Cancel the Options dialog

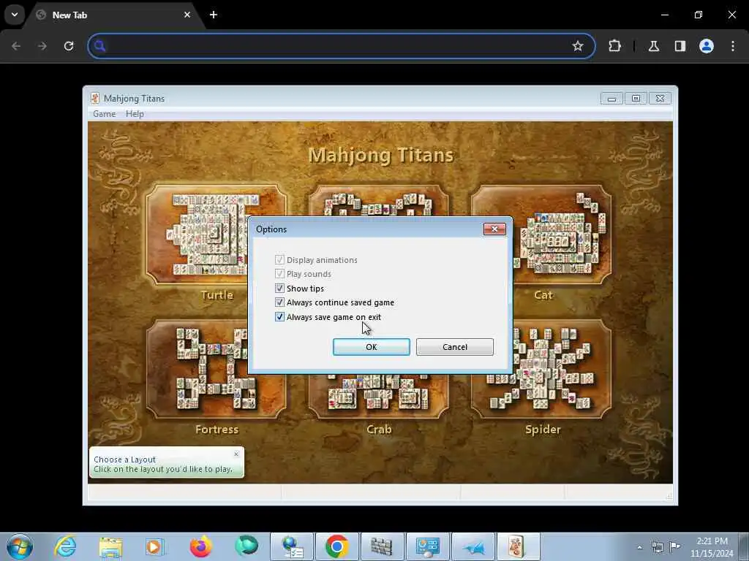click(455, 347)
